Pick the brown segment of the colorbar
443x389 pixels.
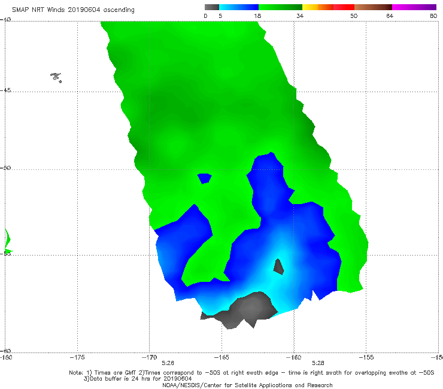tap(373, 7)
